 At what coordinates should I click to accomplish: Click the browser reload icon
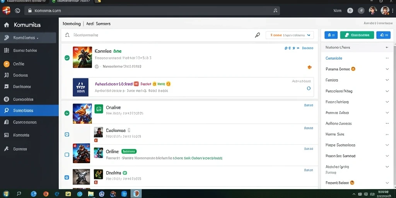17,10
